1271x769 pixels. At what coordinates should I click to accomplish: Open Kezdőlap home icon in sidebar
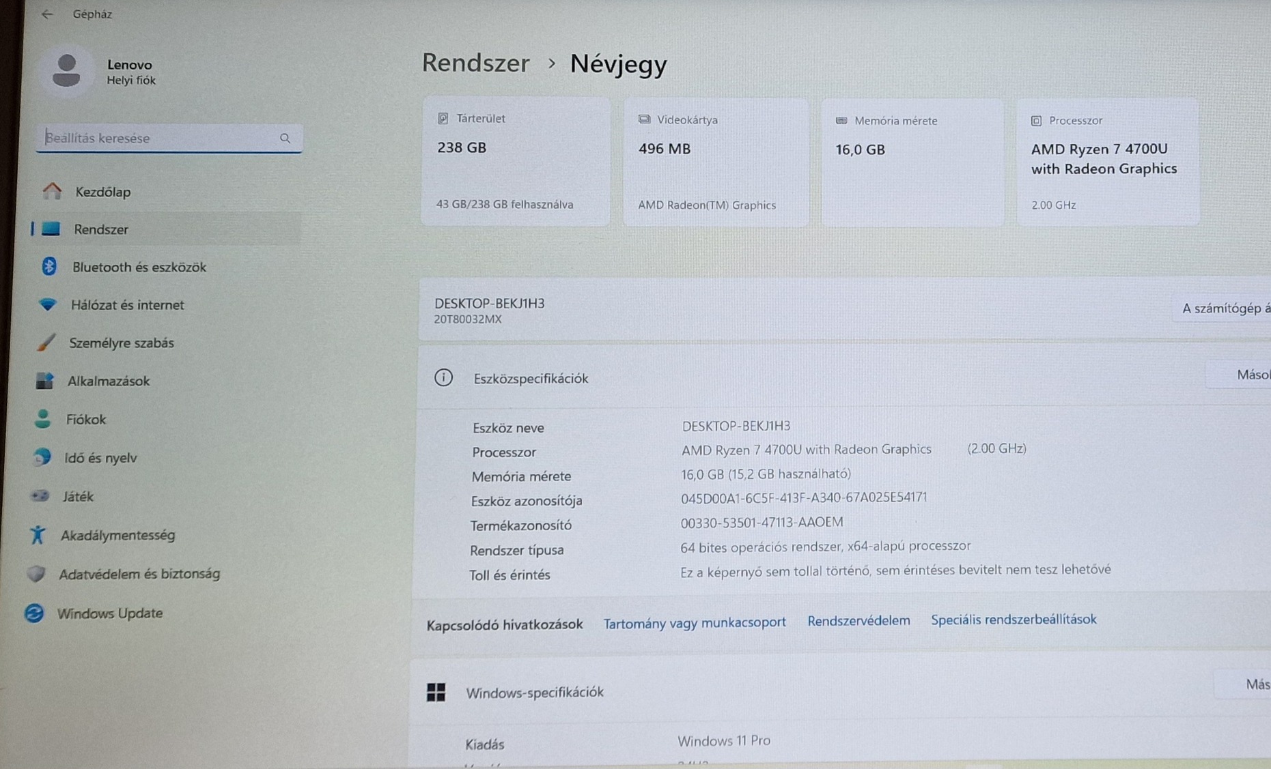pos(52,191)
